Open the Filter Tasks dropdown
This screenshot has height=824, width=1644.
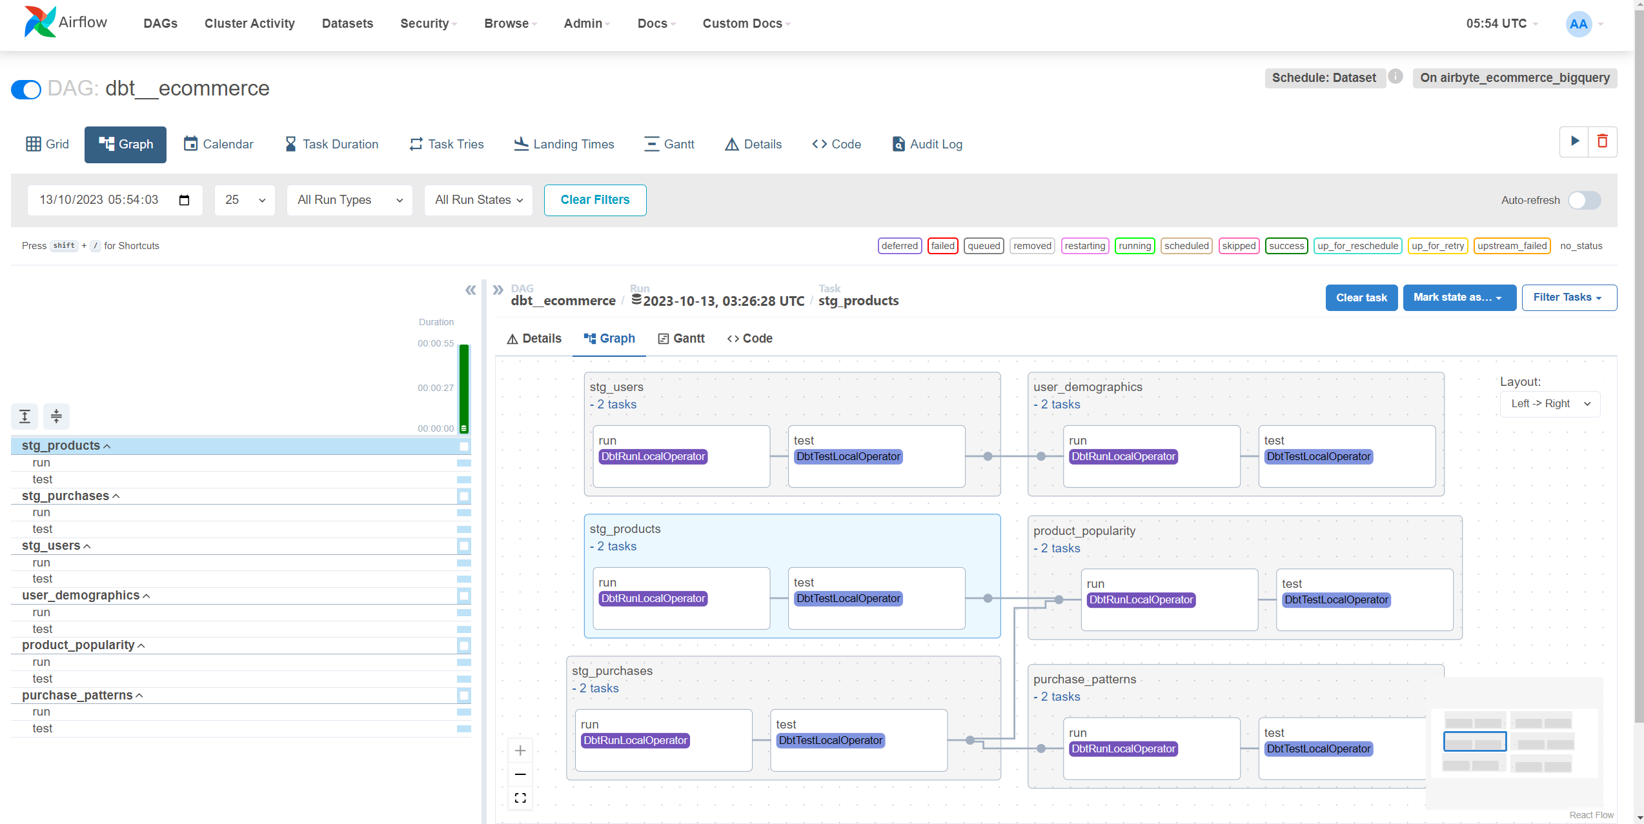tap(1568, 297)
